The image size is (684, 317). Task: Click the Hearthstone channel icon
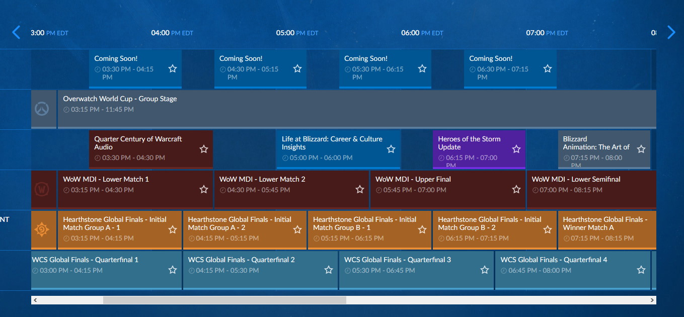tap(42, 229)
